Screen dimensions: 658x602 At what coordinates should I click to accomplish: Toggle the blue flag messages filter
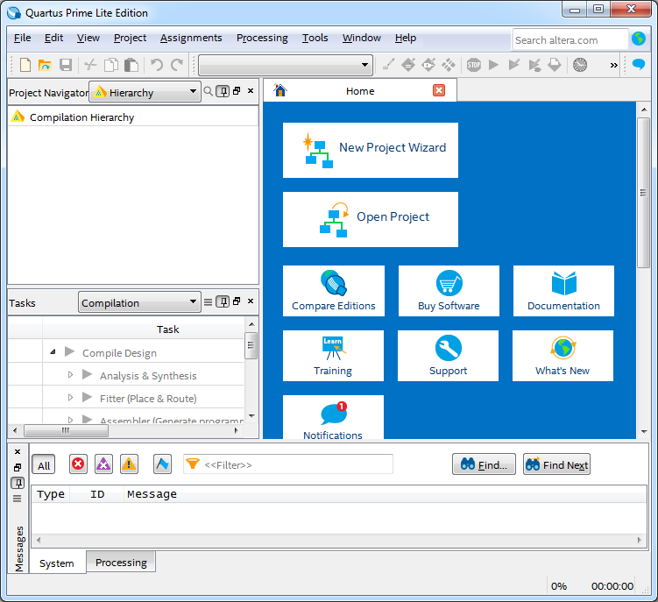162,464
